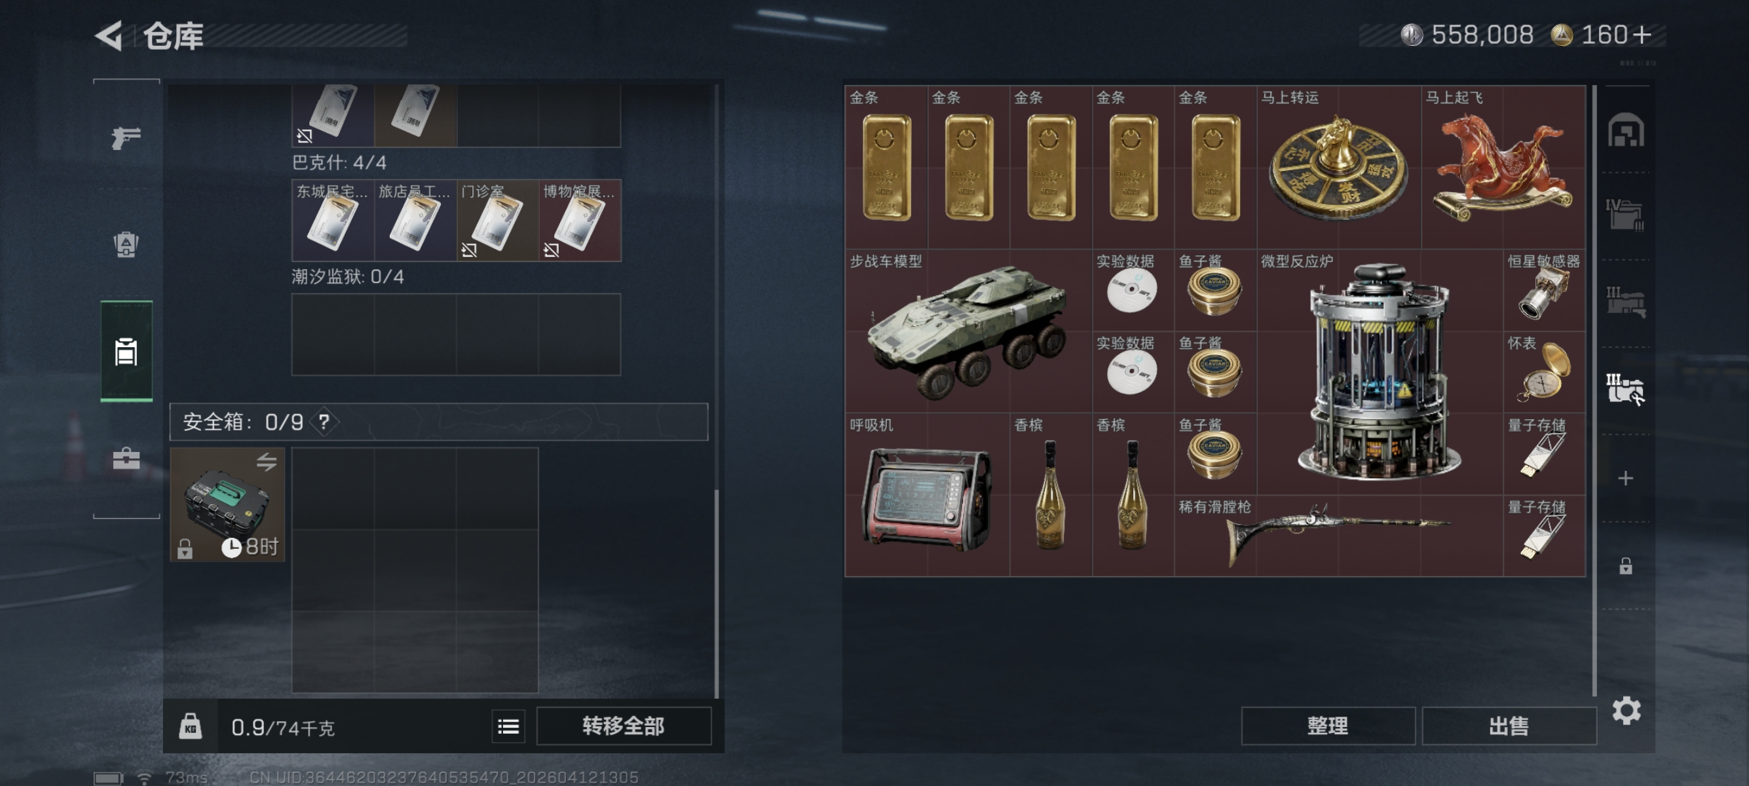
Task: Select the 微型反应炉 reactor item
Action: 1379,372
